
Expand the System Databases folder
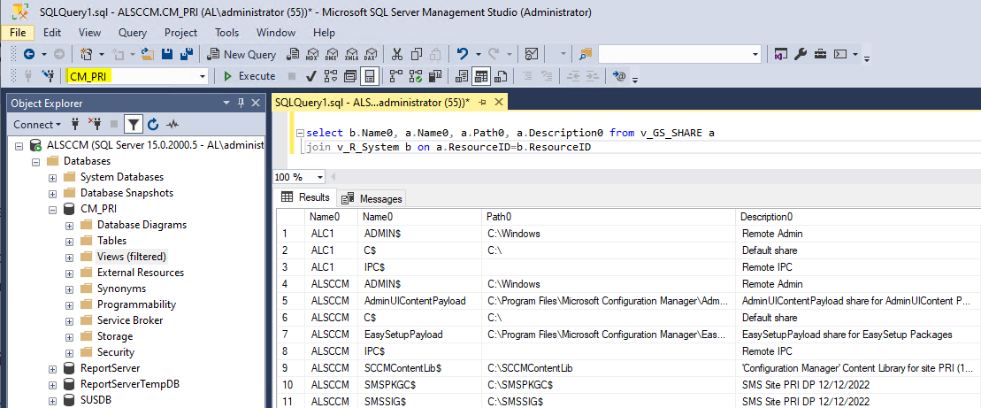pos(52,178)
